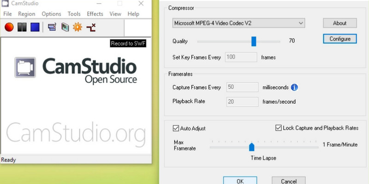
Task: Pause recording with the Pause button
Action: click(x=22, y=27)
